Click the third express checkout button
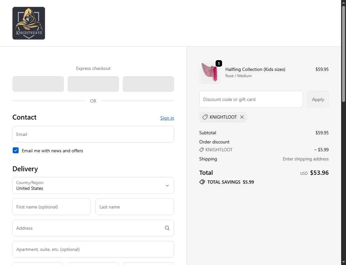Screen dimensions: 346x265 tap(148, 84)
